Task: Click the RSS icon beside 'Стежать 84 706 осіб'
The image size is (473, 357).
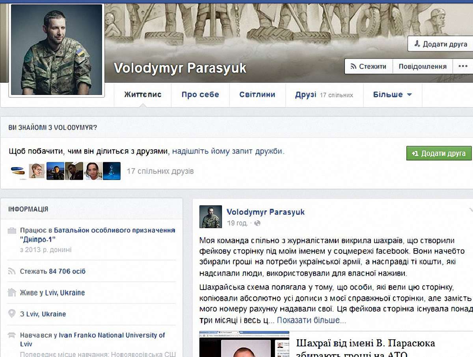Action: [11, 271]
